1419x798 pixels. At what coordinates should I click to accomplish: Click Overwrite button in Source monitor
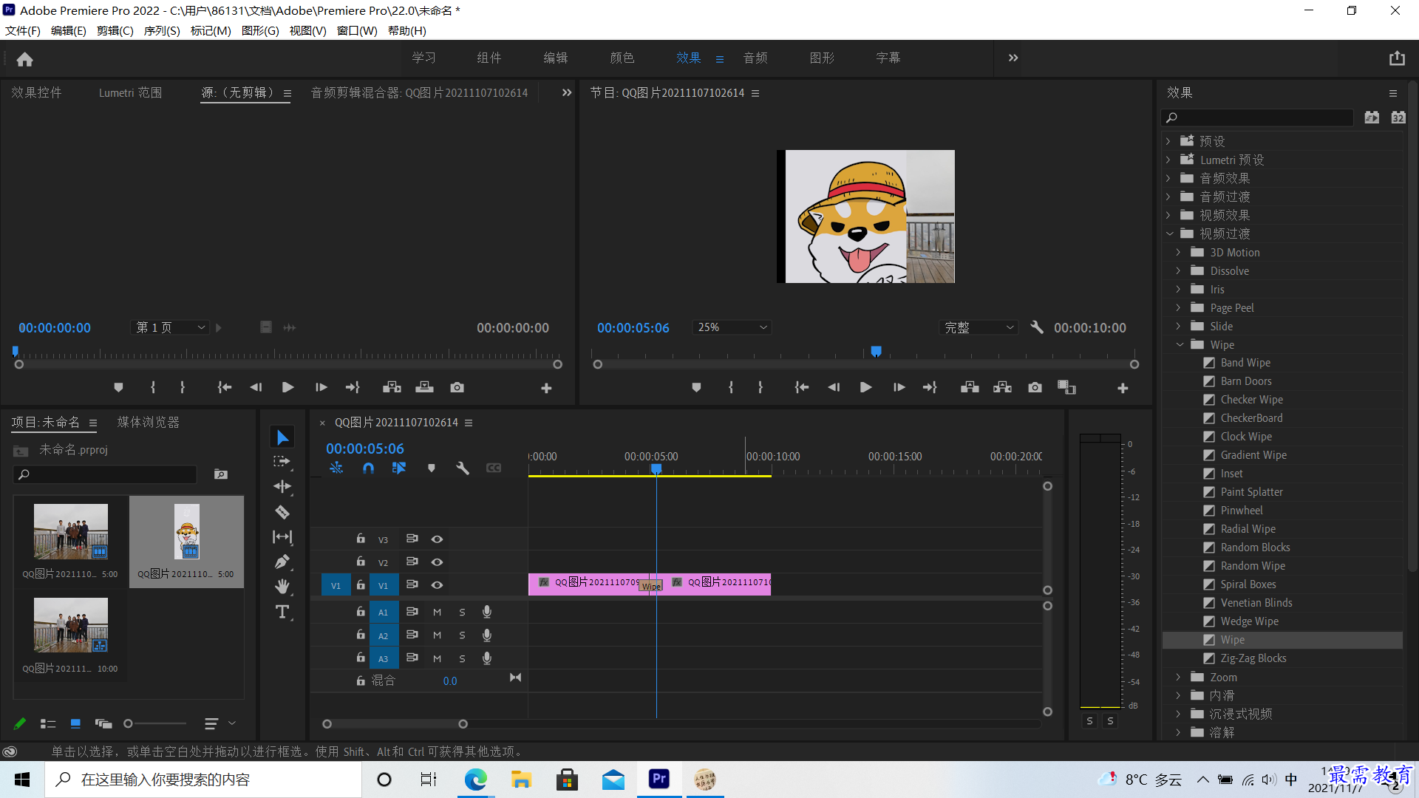click(x=424, y=387)
